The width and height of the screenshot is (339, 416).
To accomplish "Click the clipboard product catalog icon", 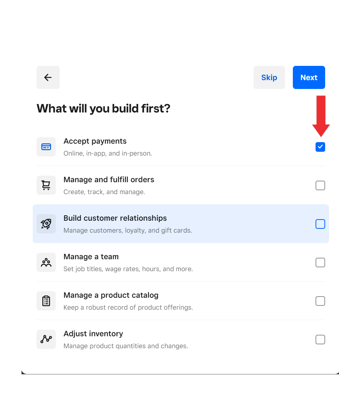I will click(46, 301).
